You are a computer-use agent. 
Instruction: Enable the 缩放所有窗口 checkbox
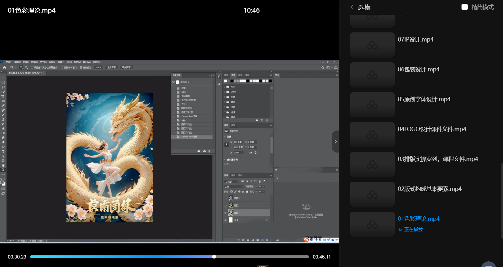(x=62, y=67)
